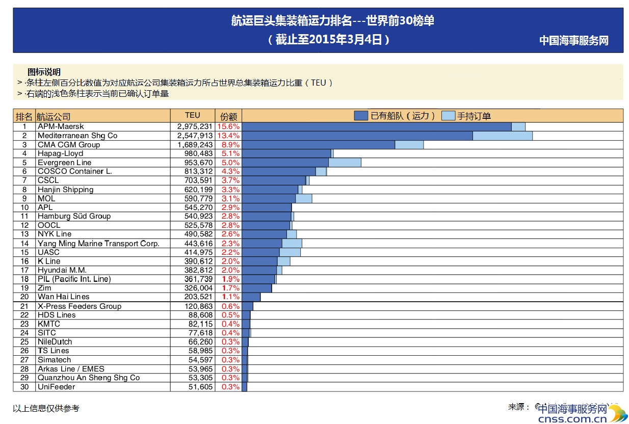Click the CMA CGM Group entry
The width and height of the screenshot is (629, 424).
tap(69, 145)
